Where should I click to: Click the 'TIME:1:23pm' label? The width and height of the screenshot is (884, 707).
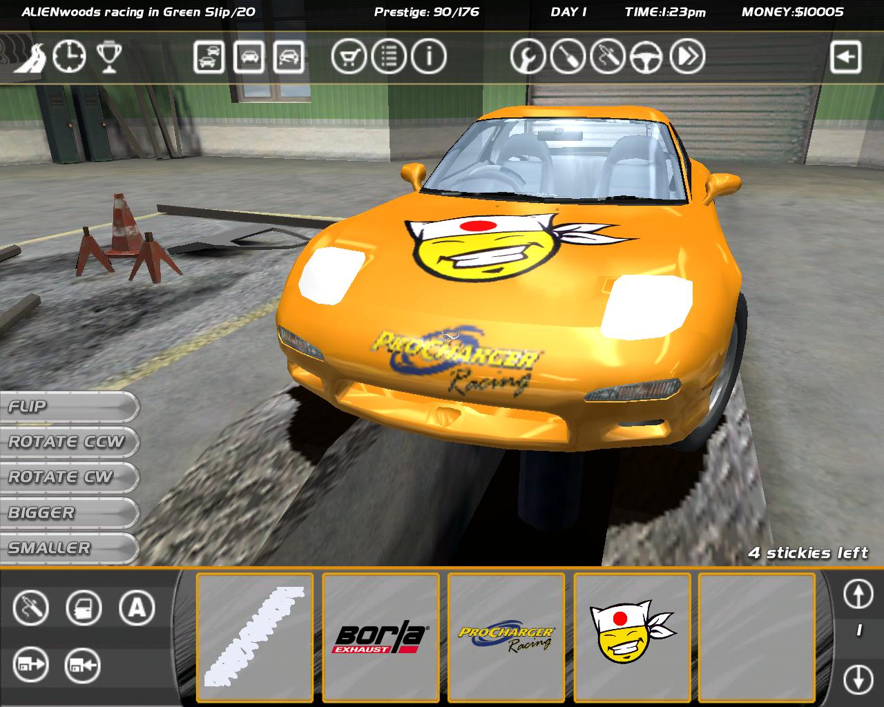point(665,12)
